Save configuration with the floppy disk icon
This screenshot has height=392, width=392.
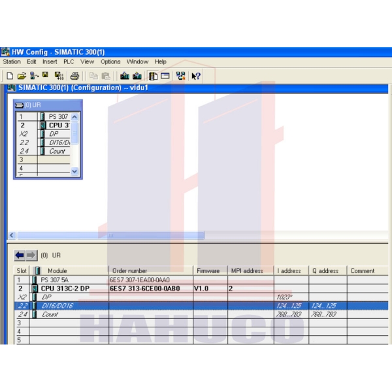45,75
